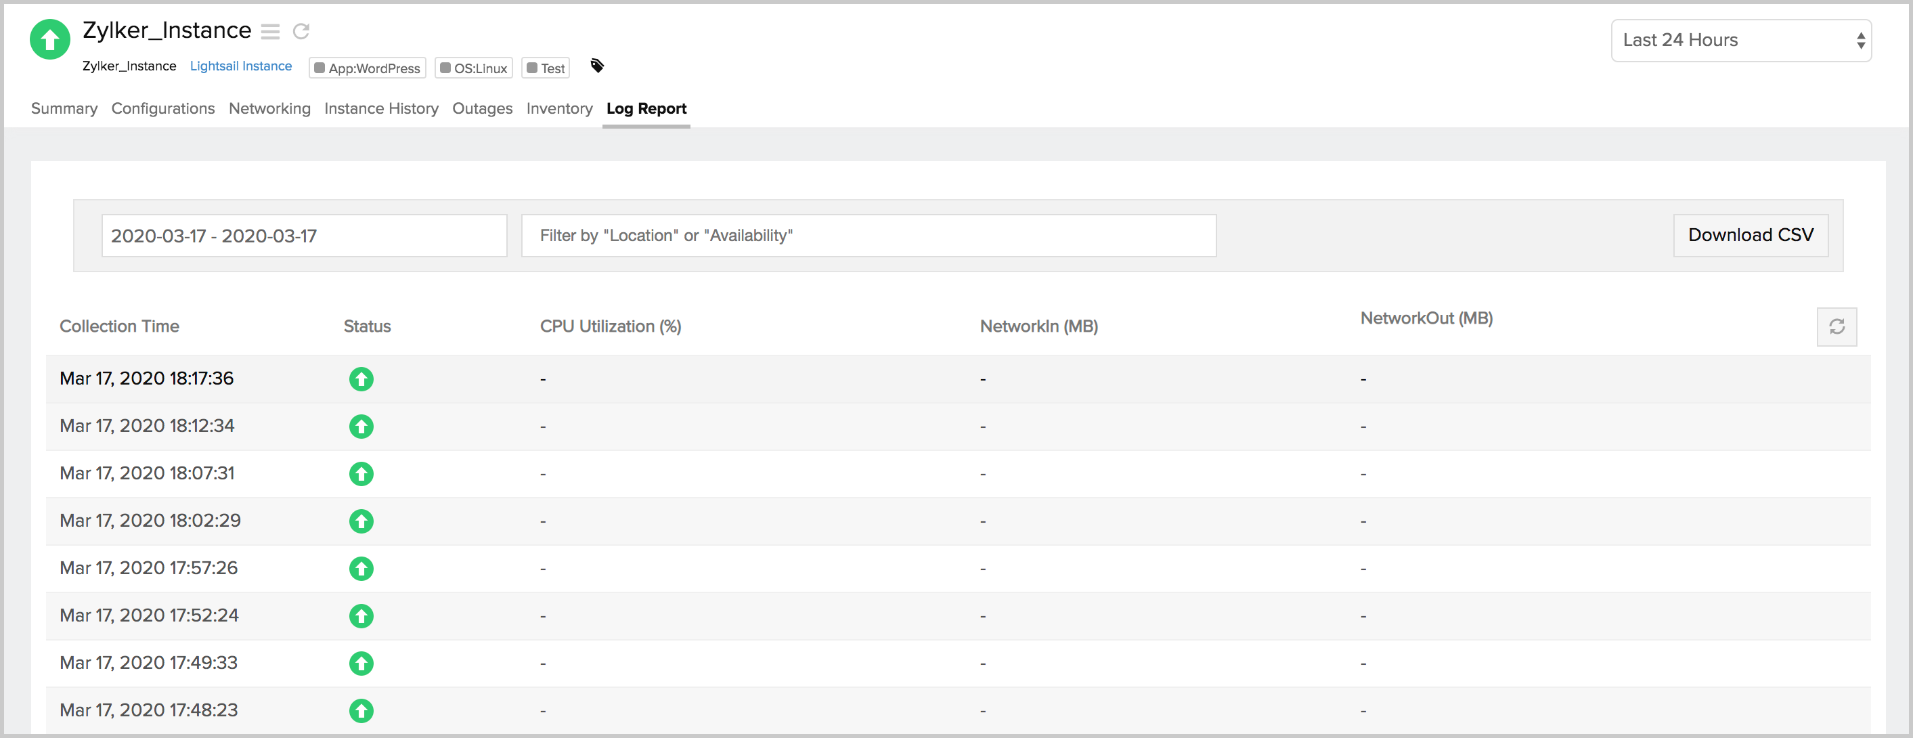Click the App:WordPress tag
The width and height of the screenshot is (1913, 738).
(368, 68)
